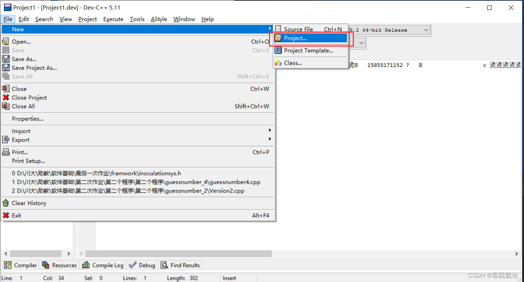Click the Insert status bar indicator
Viewport: 524px width, 282px height.
click(229, 278)
